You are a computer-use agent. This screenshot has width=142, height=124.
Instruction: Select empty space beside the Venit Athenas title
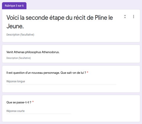pyautogui.click(x=99, y=54)
